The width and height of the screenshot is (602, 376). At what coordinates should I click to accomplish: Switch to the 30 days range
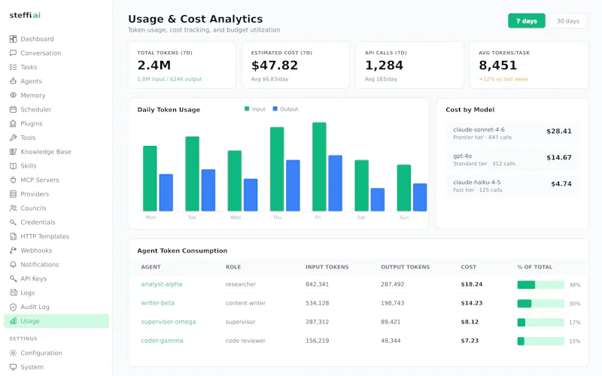tap(568, 21)
